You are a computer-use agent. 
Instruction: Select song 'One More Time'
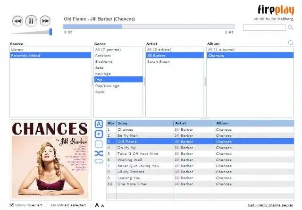point(200,184)
